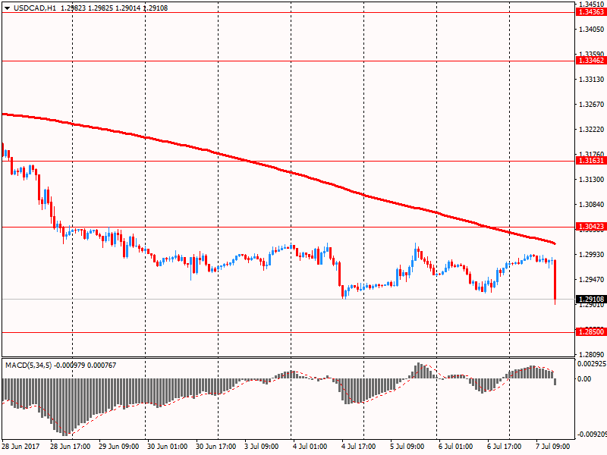This screenshot has height=455, width=607.
Task: Click the 3 Jul 09:00 time label
Action: [x=261, y=447]
